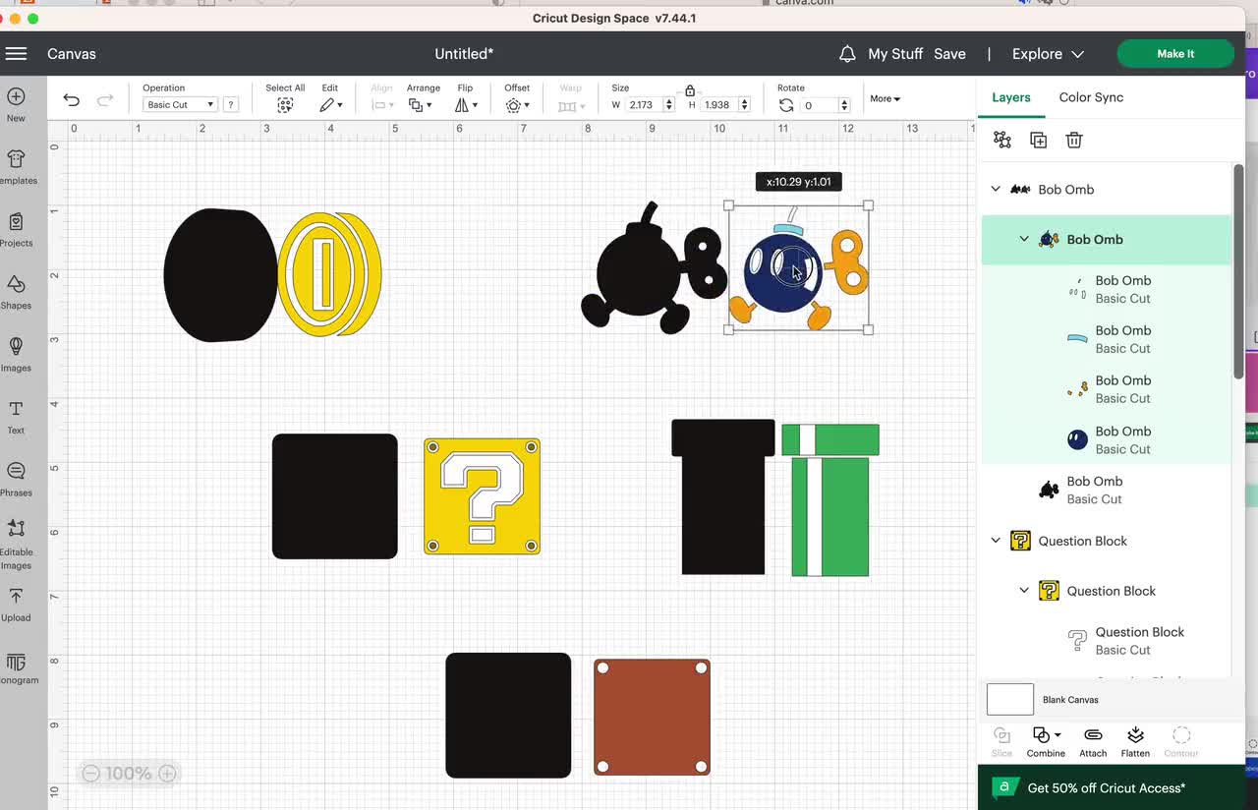Click the Height stepper arrows

744,104
